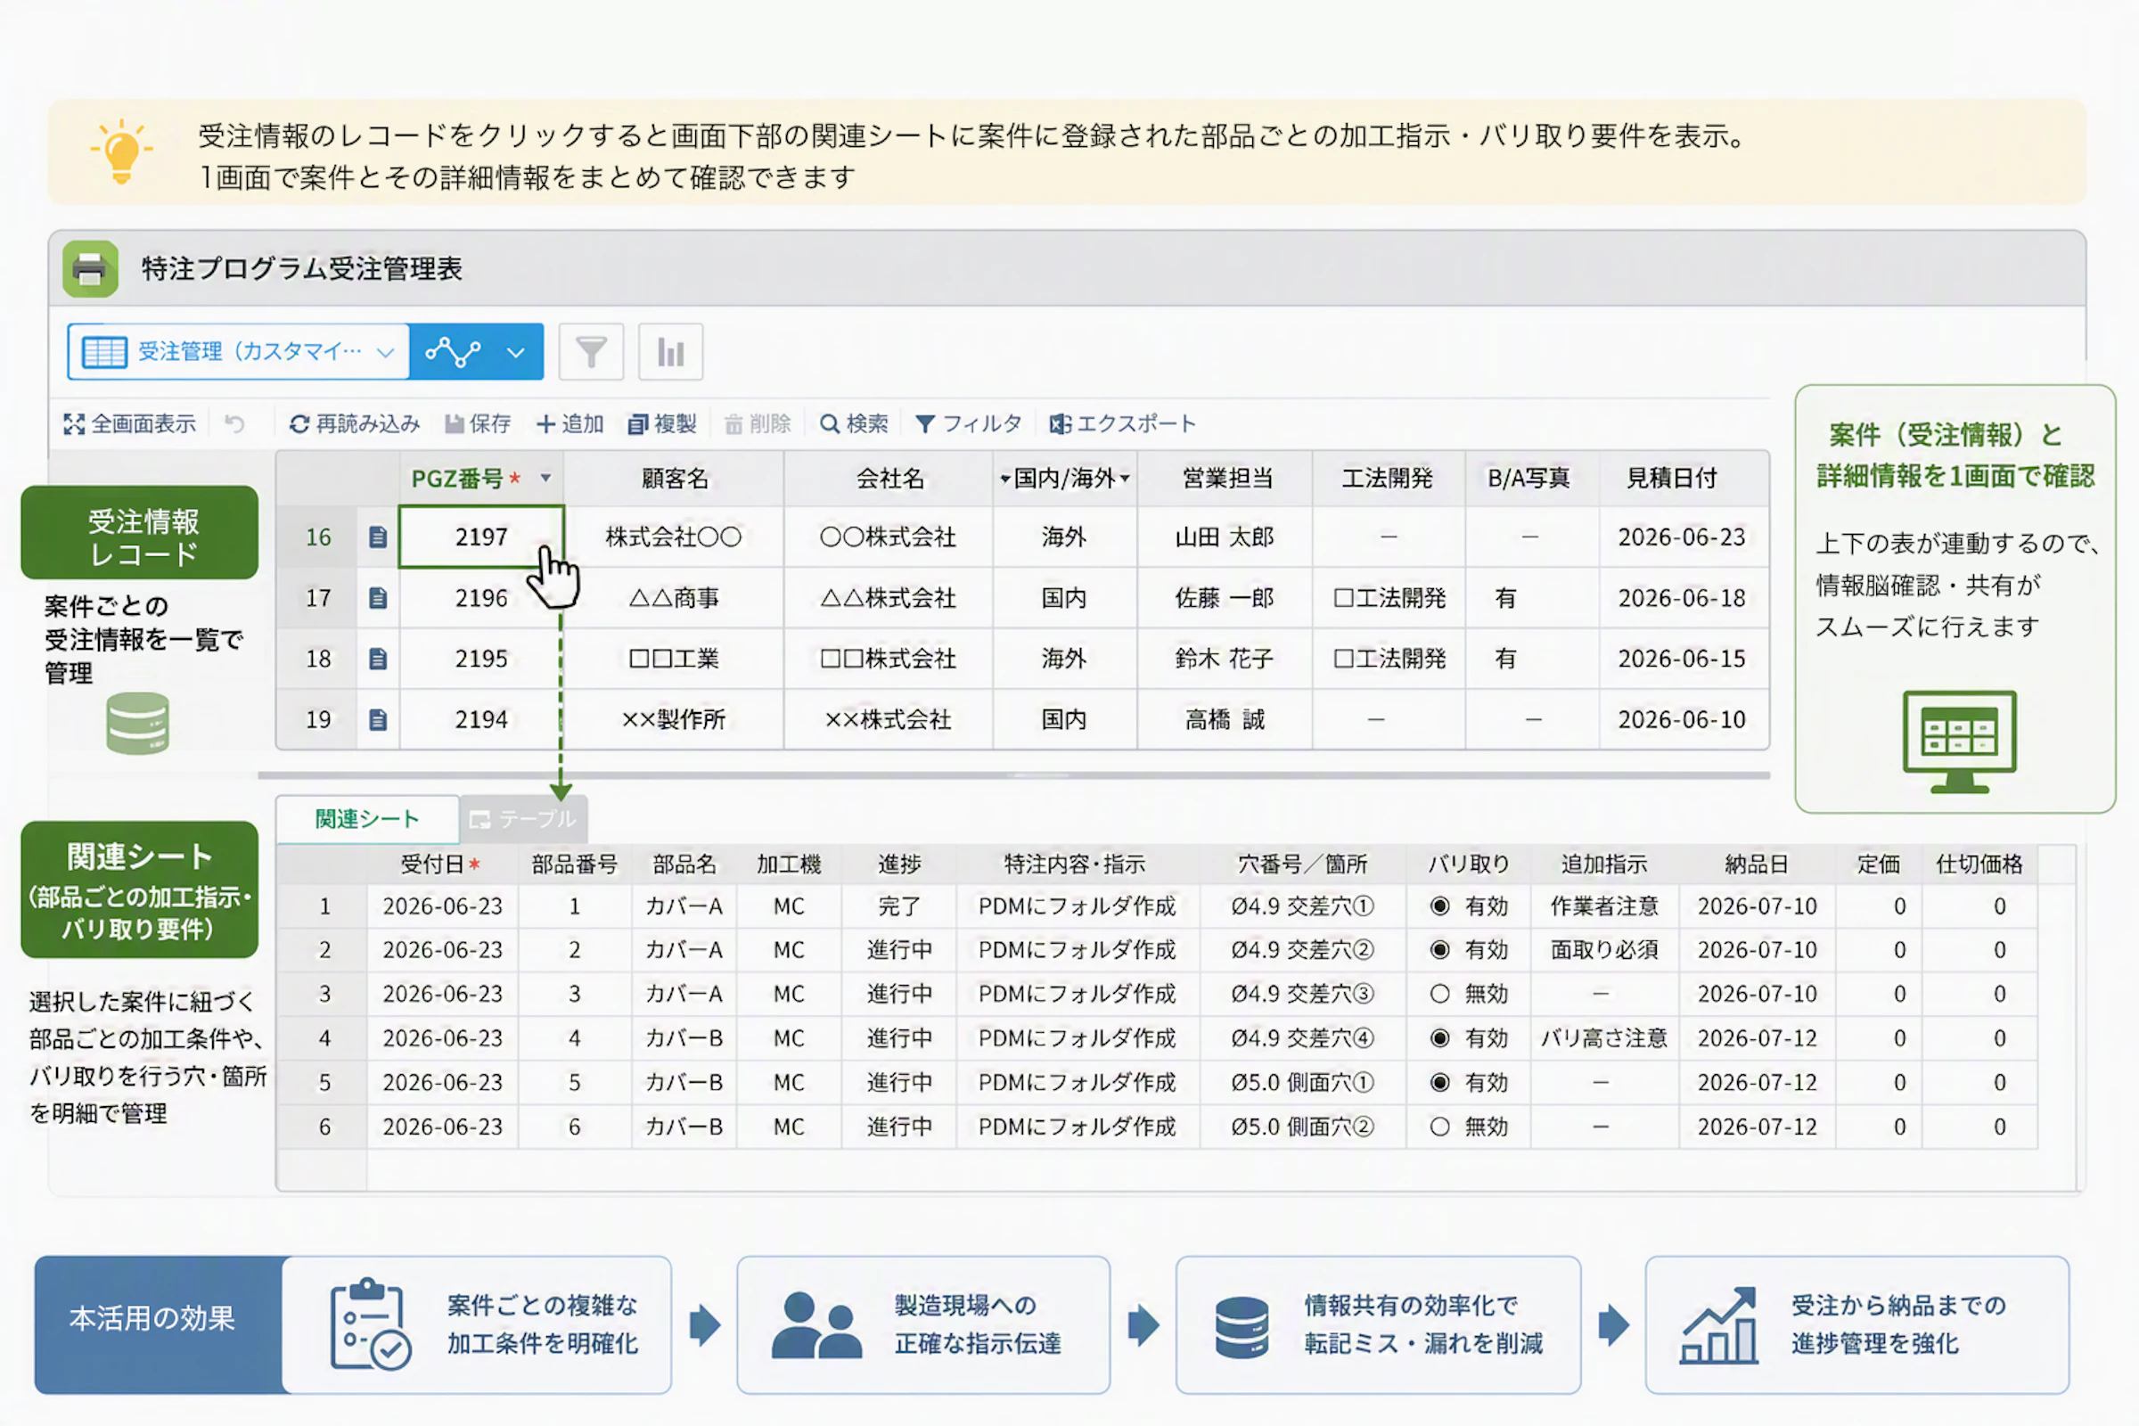Click 進捗 column header in related sheet
The width and height of the screenshot is (2139, 1426).
coord(899,865)
